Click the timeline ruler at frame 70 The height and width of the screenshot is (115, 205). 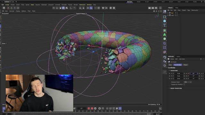(x=136, y=111)
